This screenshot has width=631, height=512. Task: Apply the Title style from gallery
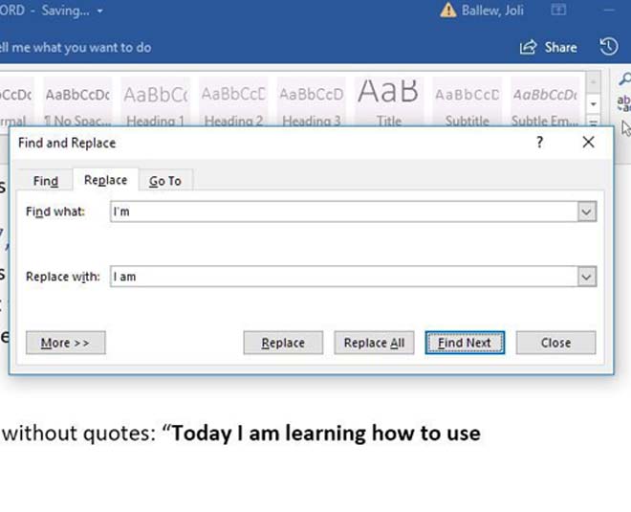(388, 102)
